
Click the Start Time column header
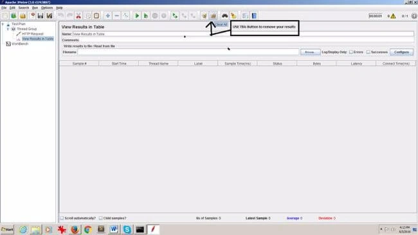pyautogui.click(x=119, y=64)
